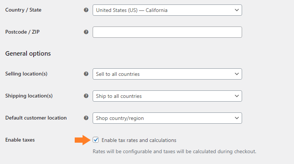Screen dimensions: 294x164
Task: Expand the "Shop country/region" dropdown
Action: (167, 118)
